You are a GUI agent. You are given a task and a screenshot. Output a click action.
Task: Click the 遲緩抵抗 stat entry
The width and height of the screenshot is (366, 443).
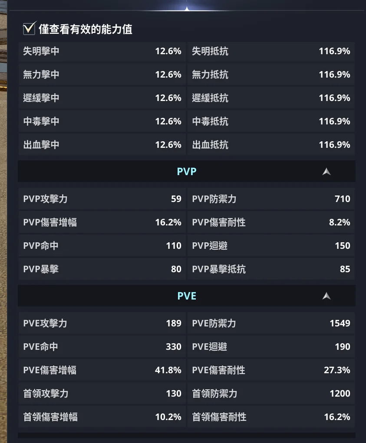[x=271, y=98]
